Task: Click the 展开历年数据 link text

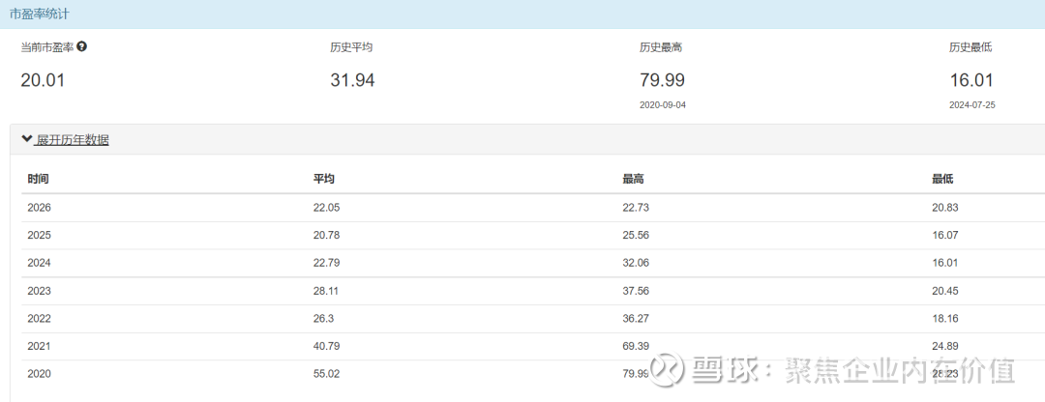Action: point(73,140)
